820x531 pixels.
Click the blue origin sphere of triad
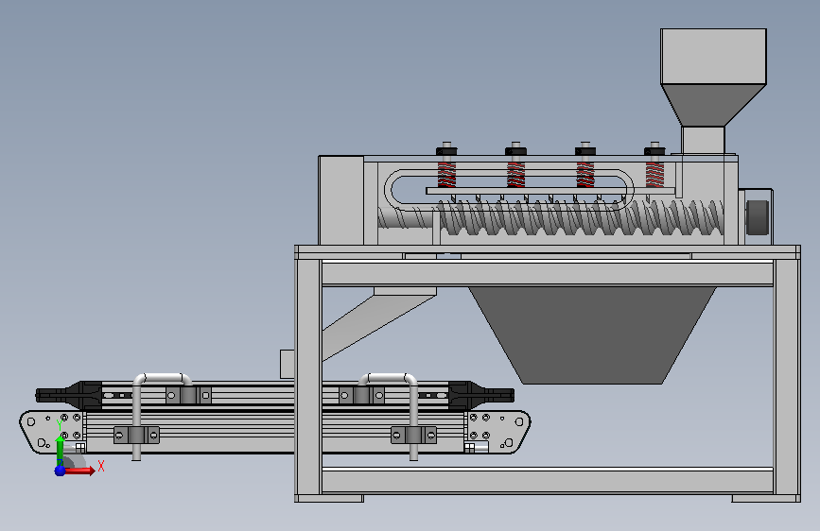(x=61, y=471)
